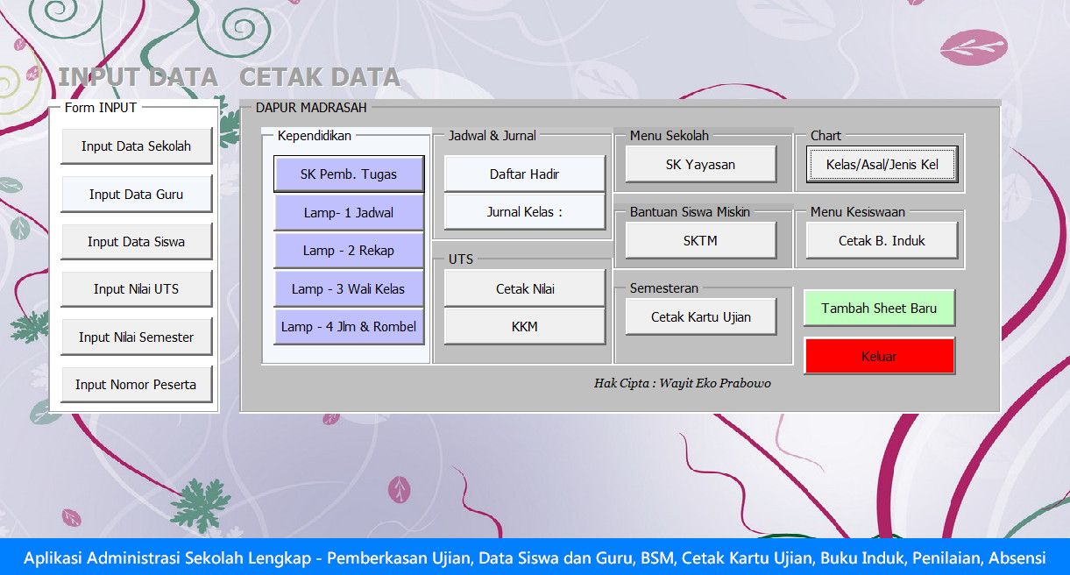Click the Bantuan Siswa Miskin label
Screen dimensions: 1070x575
tap(690, 212)
